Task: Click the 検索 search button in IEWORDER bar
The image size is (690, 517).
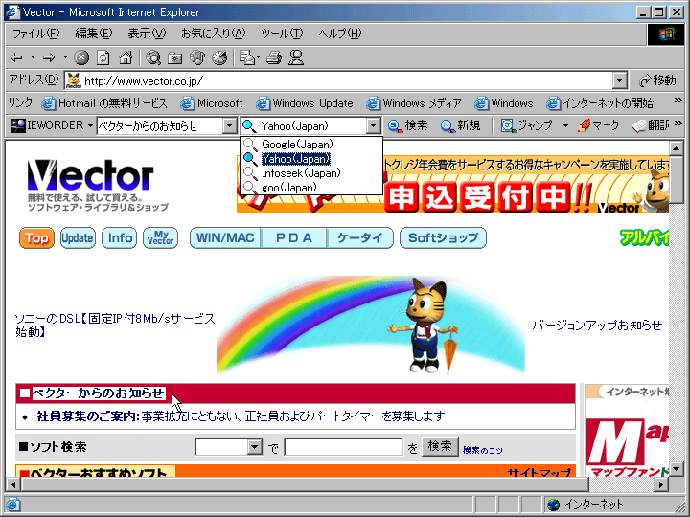Action: point(408,125)
